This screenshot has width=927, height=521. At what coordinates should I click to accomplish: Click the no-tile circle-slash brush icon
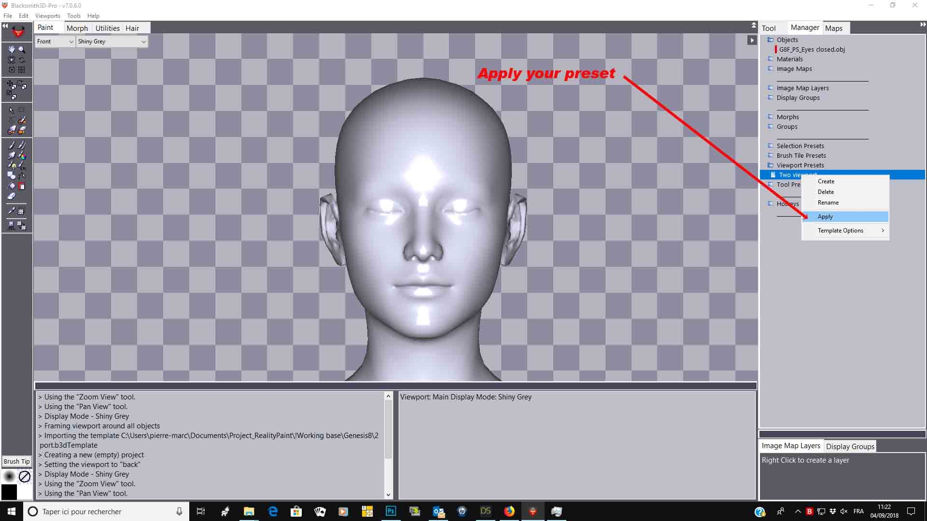click(25, 477)
